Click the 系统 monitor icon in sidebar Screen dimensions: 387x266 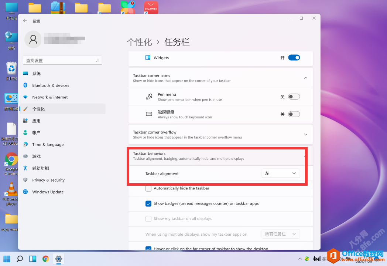(25, 73)
